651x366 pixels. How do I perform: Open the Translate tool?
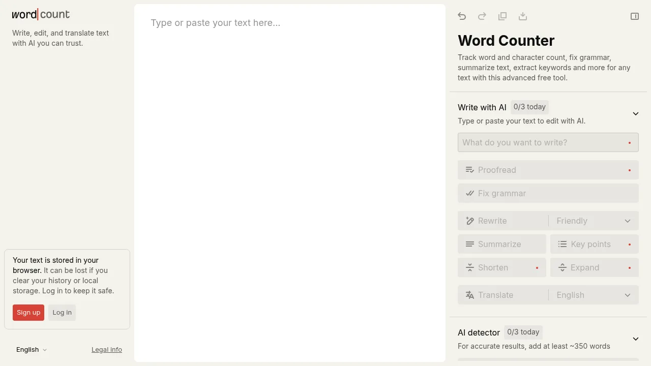[x=495, y=295]
